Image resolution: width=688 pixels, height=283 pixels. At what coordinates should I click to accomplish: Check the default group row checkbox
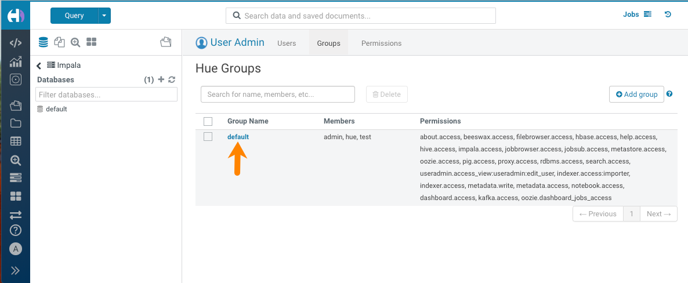coord(208,137)
